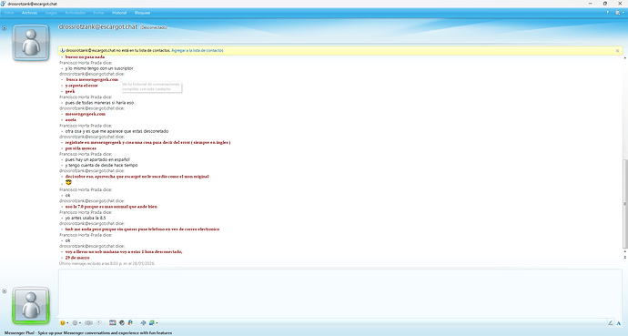The height and width of the screenshot is (336, 628).
Task: Click your own green-framed display picture
Action: 31,305
